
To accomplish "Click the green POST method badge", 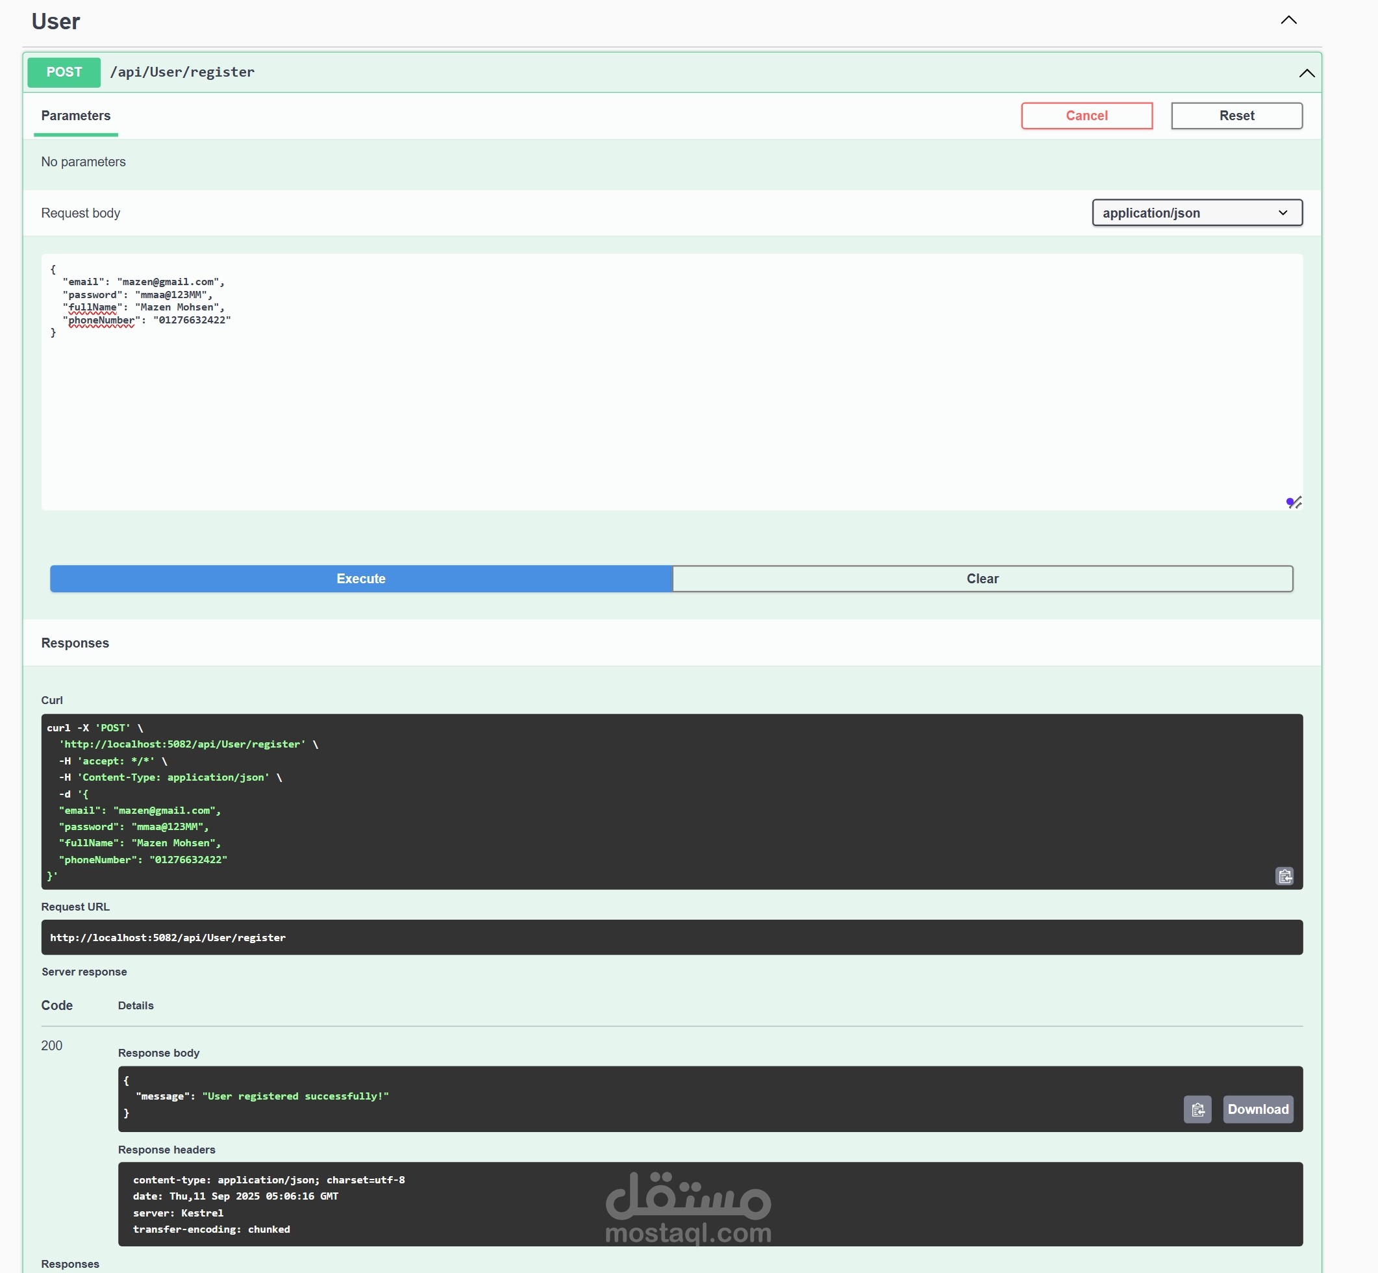I will pos(64,72).
